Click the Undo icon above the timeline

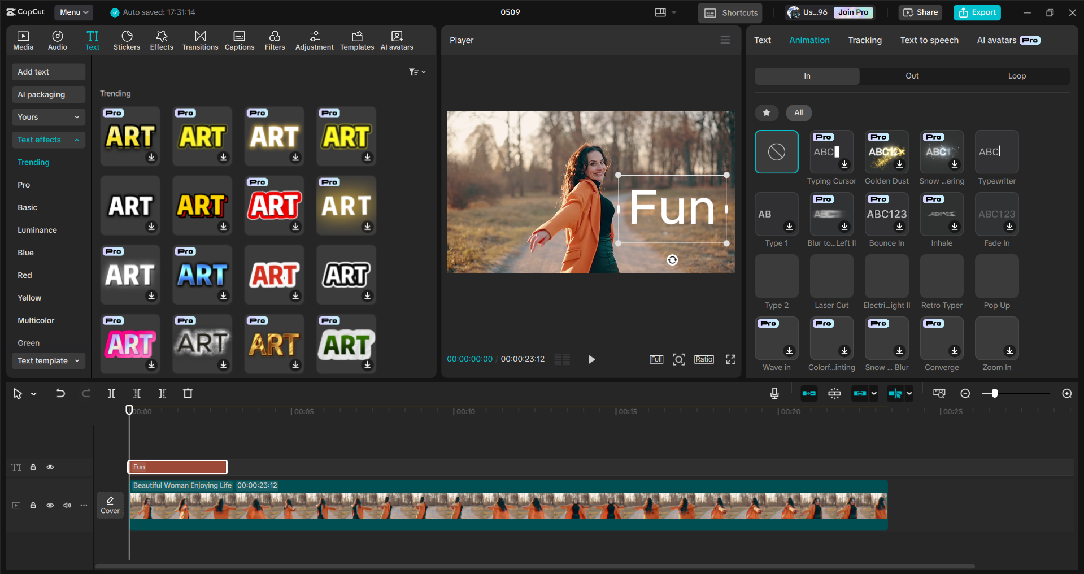coord(60,393)
